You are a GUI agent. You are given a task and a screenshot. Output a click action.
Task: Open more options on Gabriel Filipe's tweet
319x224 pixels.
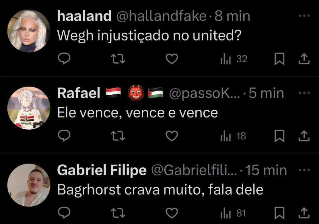(x=304, y=170)
